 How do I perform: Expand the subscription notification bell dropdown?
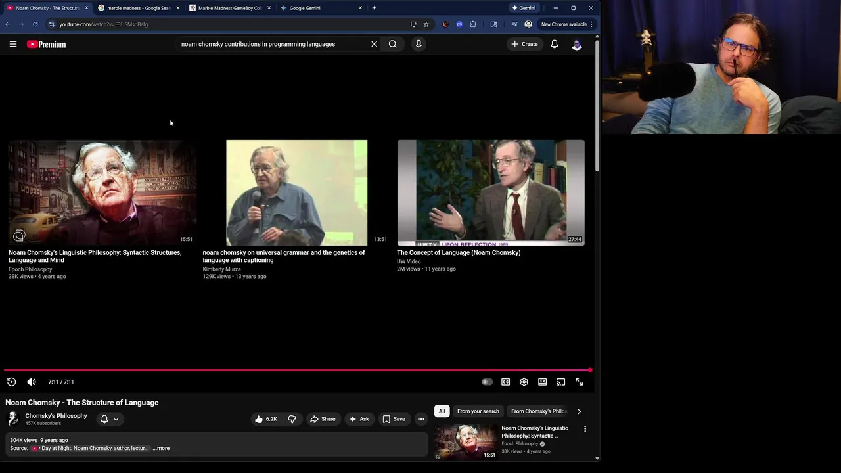[110, 419]
